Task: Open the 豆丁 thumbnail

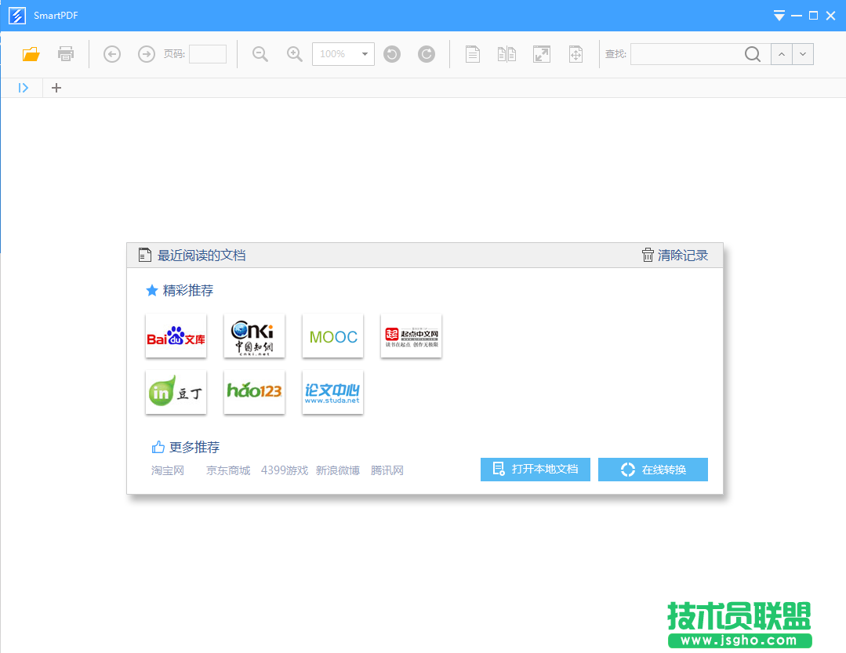Action: click(176, 392)
